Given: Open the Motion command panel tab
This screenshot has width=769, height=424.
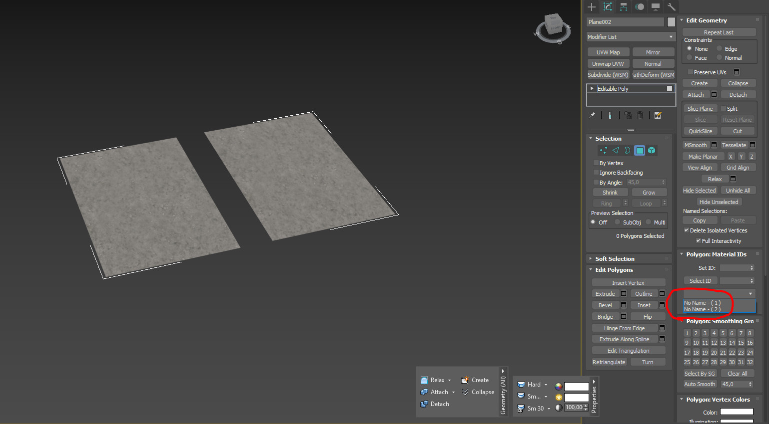Looking at the screenshot, I should point(640,6).
